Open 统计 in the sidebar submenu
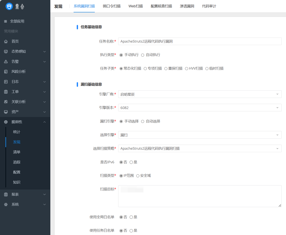The height and width of the screenshot is (235, 286). pos(17,132)
